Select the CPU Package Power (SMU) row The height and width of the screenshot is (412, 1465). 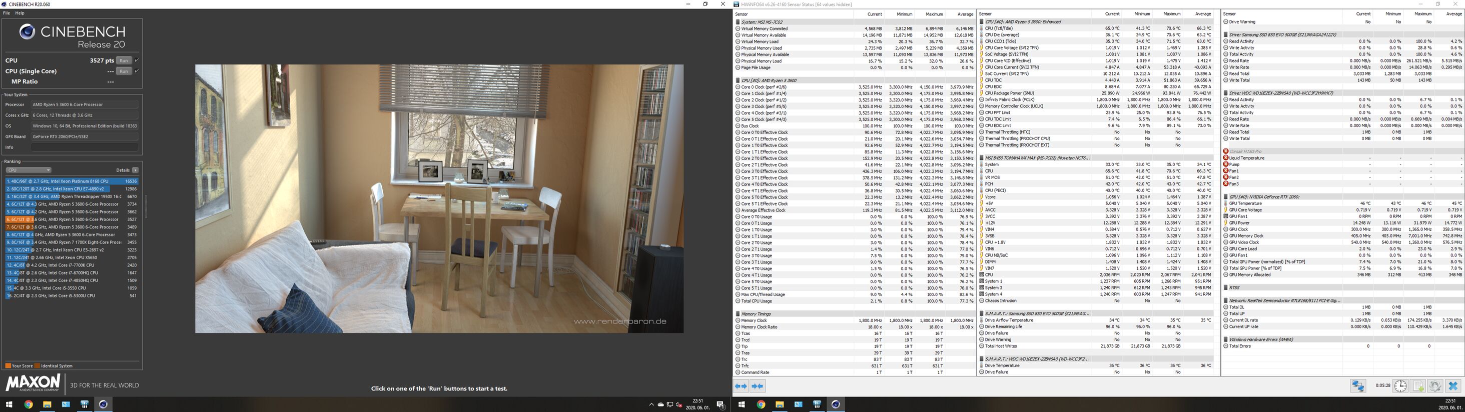(x=1098, y=93)
